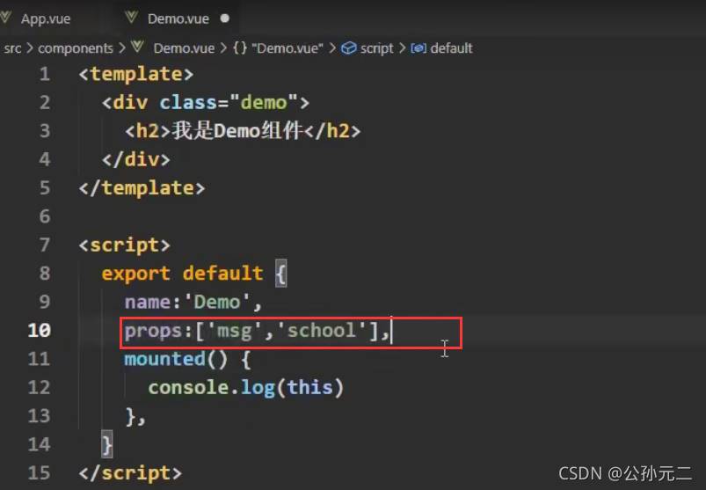Click the mounted() method name
The width and height of the screenshot is (706, 490).
pos(164,359)
